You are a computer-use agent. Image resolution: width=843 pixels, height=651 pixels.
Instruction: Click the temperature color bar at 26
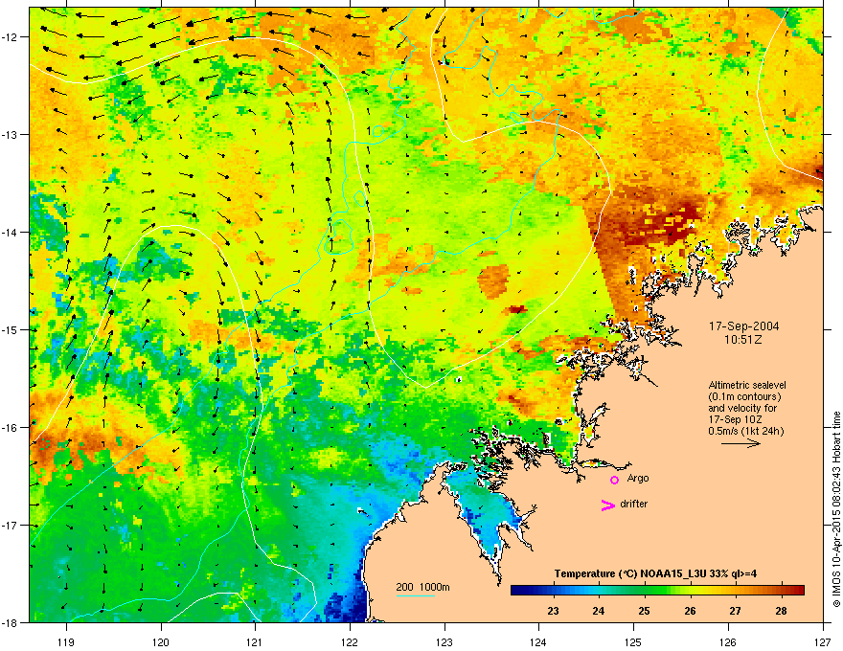coord(691,590)
